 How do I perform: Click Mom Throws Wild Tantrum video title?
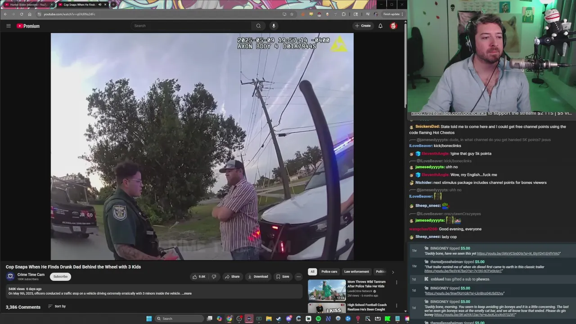[x=366, y=284]
